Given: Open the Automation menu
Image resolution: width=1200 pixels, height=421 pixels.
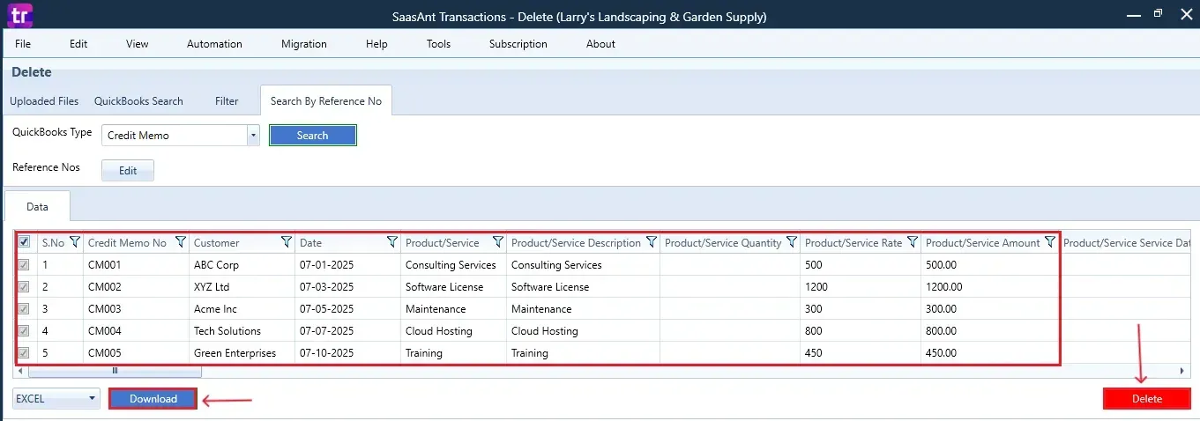Looking at the screenshot, I should click(x=214, y=44).
